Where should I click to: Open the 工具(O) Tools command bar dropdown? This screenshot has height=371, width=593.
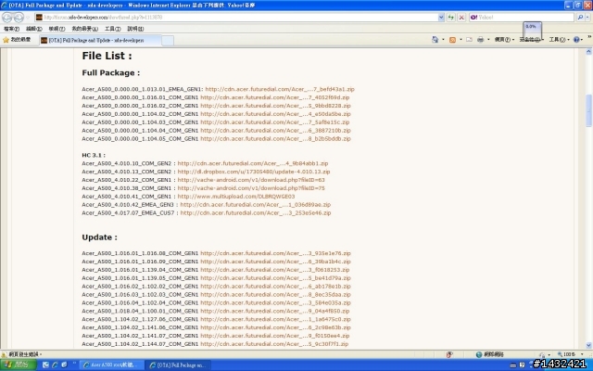[559, 39]
